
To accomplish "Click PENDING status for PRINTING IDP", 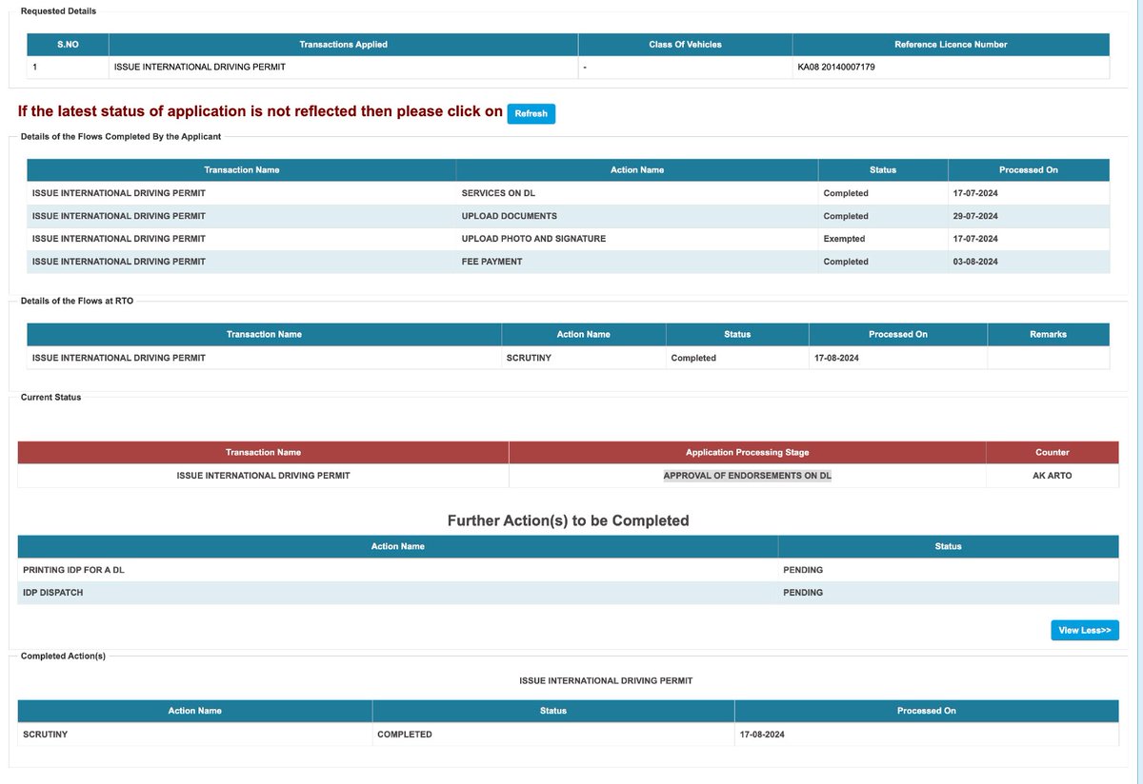I will [x=803, y=570].
